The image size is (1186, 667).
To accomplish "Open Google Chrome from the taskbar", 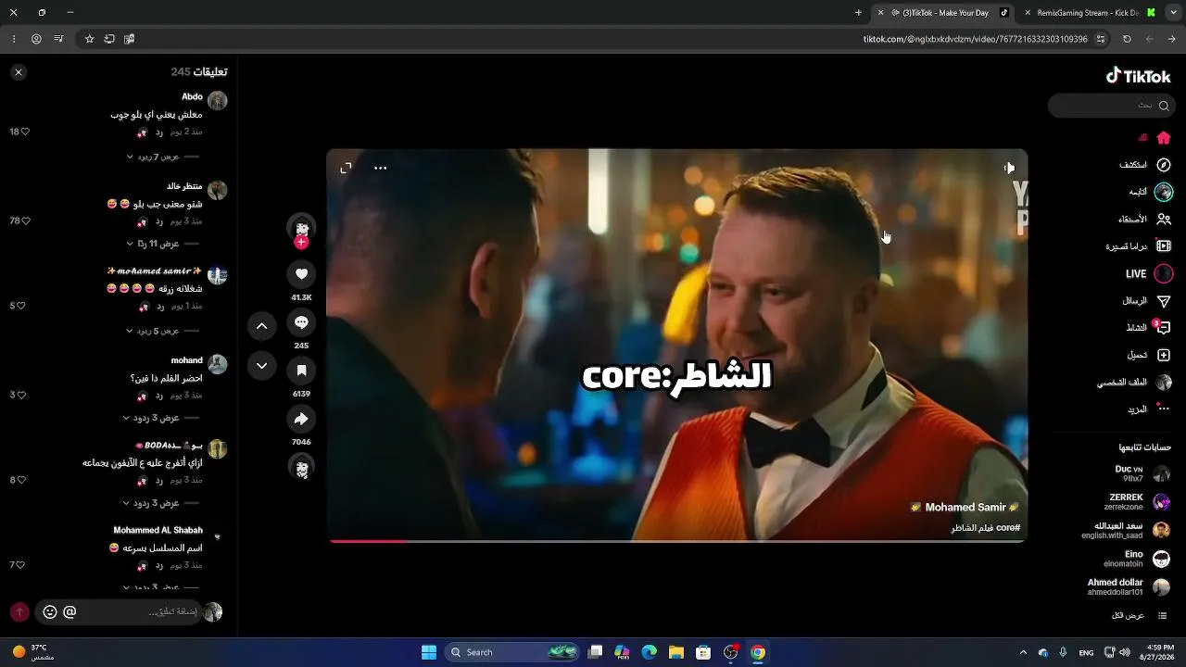I will 758,652.
